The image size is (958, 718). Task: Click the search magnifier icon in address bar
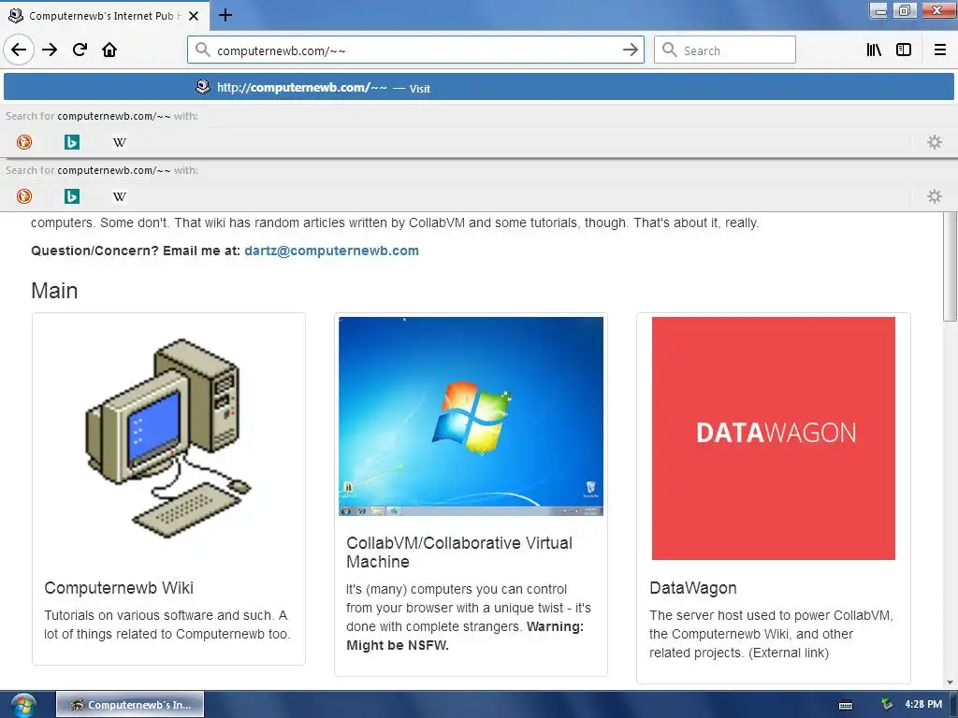(203, 50)
